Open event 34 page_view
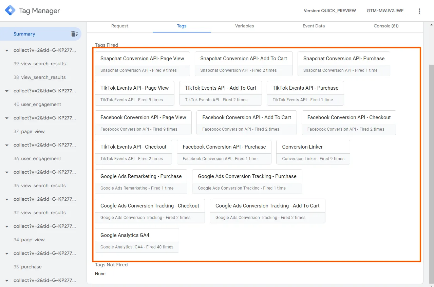 tap(29, 240)
